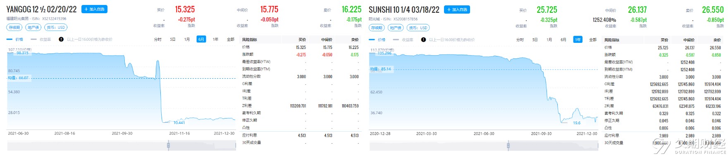Image resolution: width=728 pixels, height=156 pixels.
Task: Click the 存续期 tag under SUNSHI
Action: 377,28
